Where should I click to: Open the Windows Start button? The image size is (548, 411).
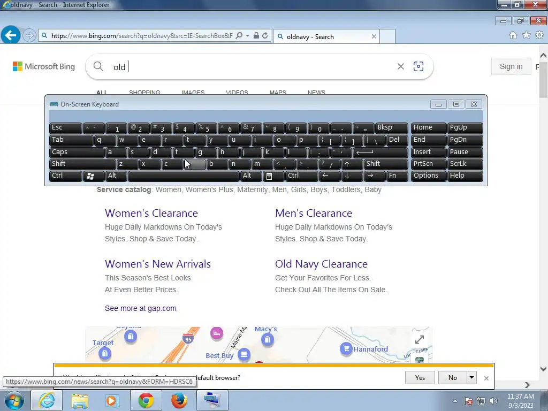pyautogui.click(x=14, y=400)
